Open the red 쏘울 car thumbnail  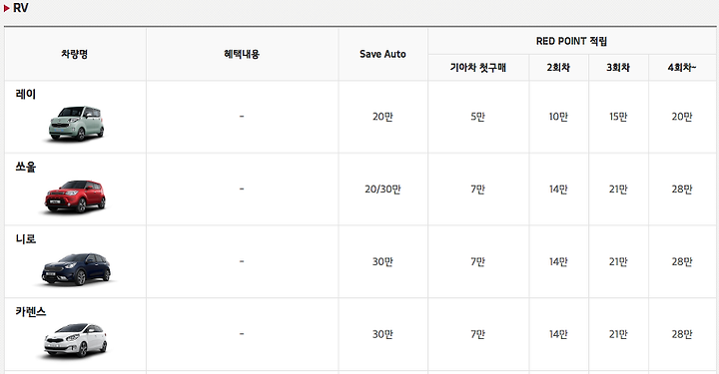(75, 195)
